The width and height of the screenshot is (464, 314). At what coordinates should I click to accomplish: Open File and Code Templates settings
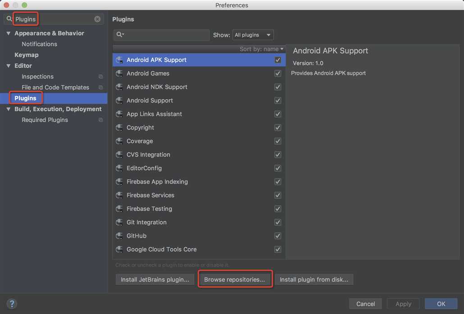coord(55,88)
